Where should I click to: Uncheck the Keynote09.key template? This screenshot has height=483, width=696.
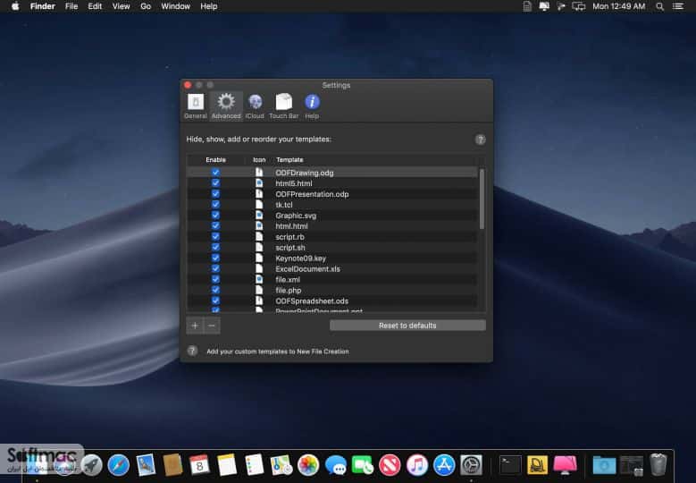[215, 258]
